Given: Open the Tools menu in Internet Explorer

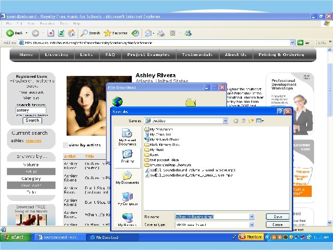Looking at the screenshot, I should [64, 24].
